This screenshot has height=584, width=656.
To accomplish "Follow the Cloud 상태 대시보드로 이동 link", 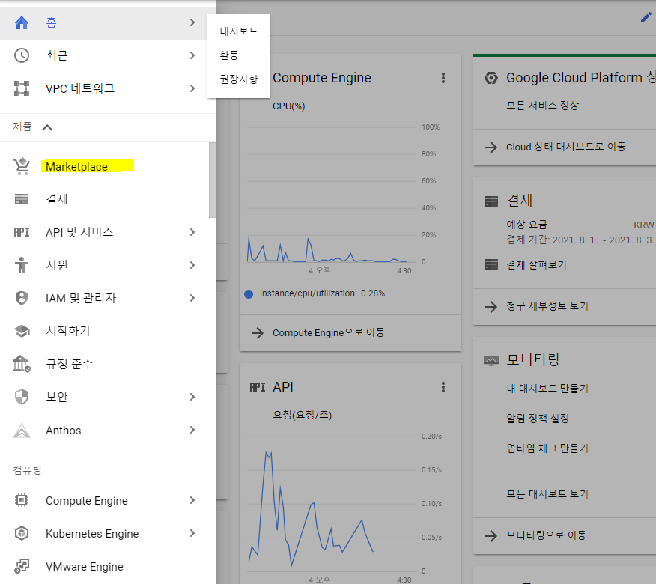I will [x=565, y=147].
